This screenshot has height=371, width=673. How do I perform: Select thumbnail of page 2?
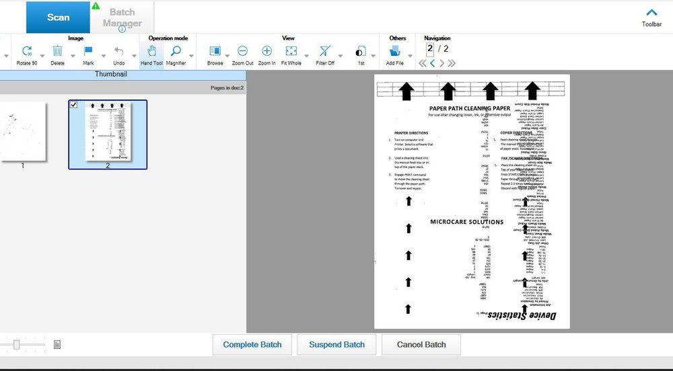(x=108, y=134)
